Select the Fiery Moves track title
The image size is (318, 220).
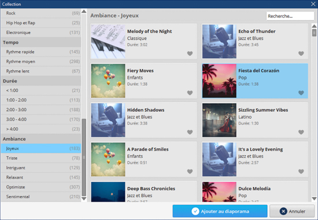(140, 71)
